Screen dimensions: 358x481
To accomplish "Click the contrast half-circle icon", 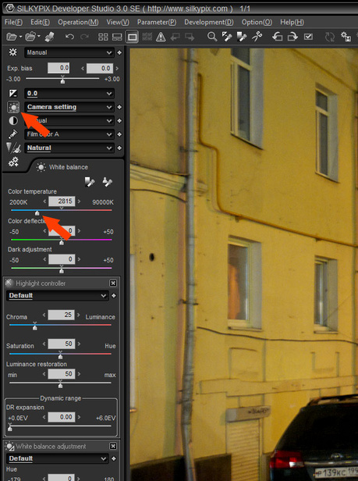I will [x=13, y=121].
